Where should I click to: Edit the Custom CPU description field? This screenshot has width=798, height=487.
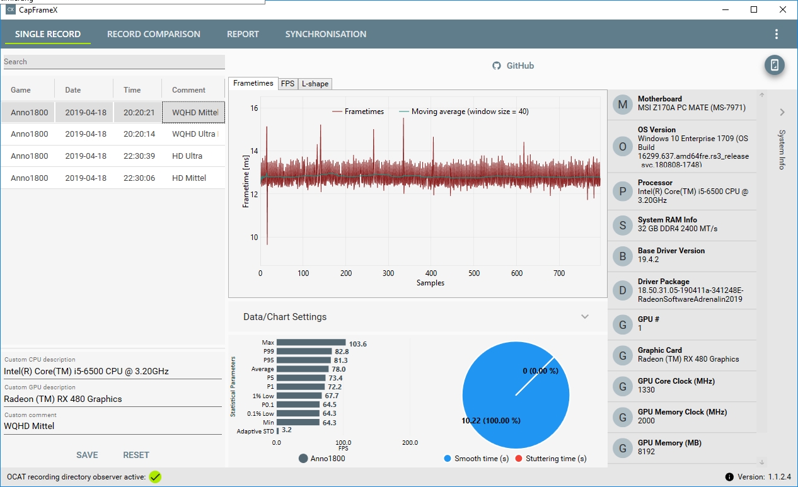coord(113,371)
